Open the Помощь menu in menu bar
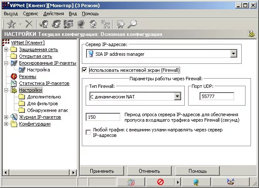This screenshot has height=188, width=259. point(90,14)
